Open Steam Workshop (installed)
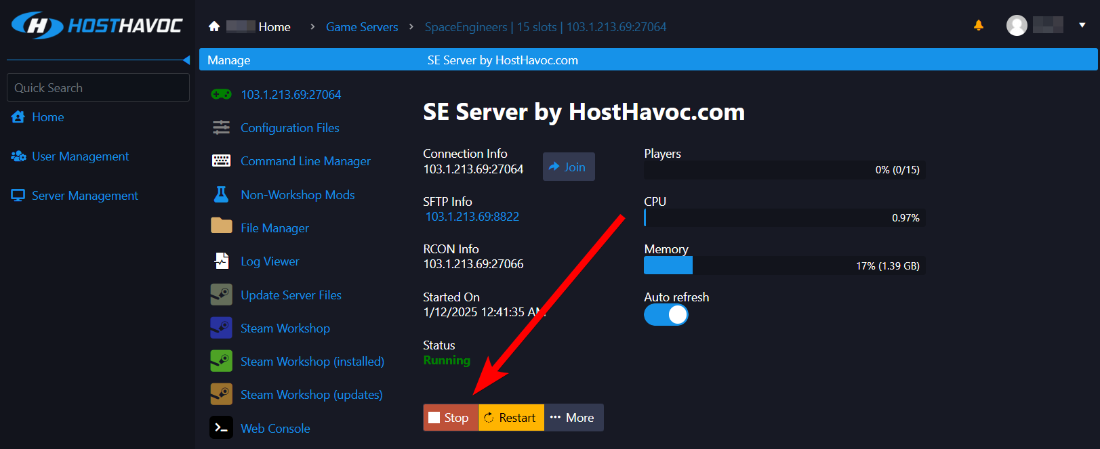Image resolution: width=1100 pixels, height=449 pixels. click(312, 362)
